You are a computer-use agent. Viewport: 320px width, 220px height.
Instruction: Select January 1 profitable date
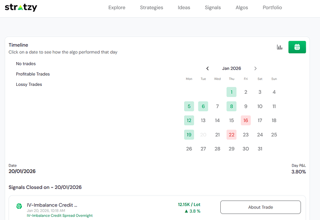coord(231,92)
